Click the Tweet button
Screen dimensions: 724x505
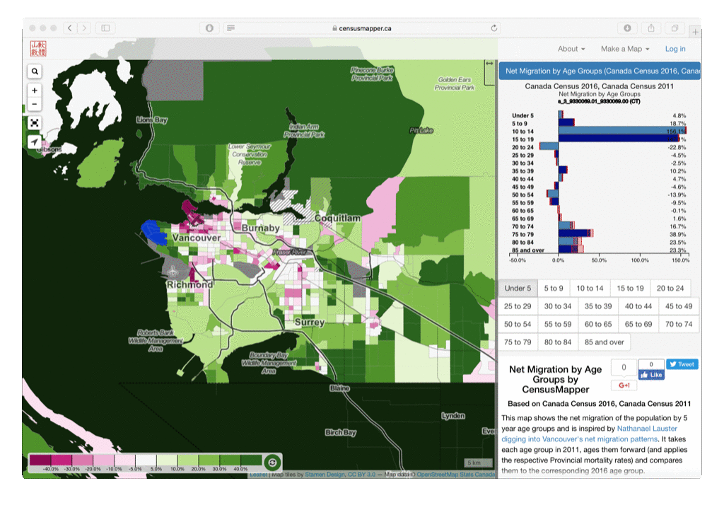pyautogui.click(x=682, y=364)
